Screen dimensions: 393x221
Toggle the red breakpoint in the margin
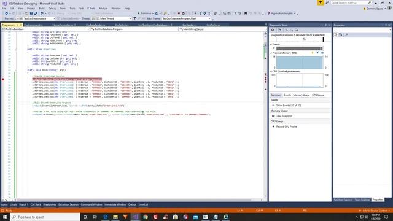coord(3,79)
